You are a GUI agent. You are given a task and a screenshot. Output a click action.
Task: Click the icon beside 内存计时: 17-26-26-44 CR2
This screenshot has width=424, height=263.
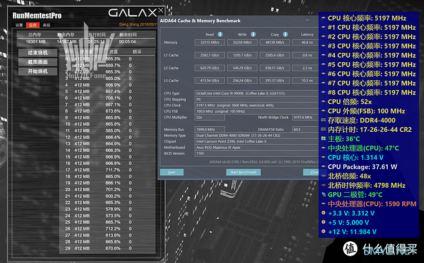click(x=323, y=129)
